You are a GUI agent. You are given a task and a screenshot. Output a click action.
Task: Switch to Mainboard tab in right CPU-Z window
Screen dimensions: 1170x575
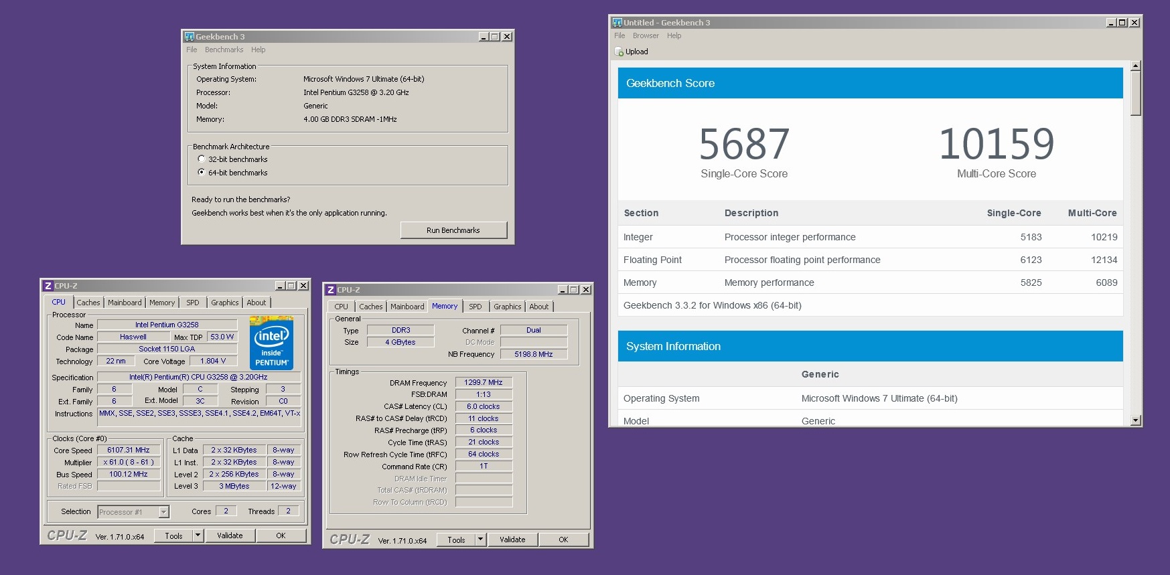click(407, 307)
